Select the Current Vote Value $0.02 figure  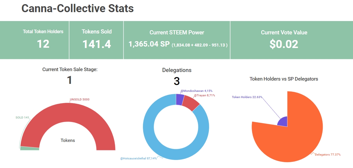point(284,44)
